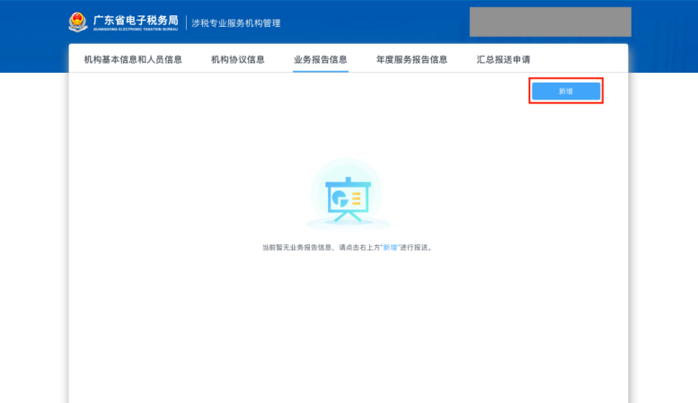Click the gray redacted user info box
This screenshot has height=403, width=698.
pyautogui.click(x=550, y=22)
